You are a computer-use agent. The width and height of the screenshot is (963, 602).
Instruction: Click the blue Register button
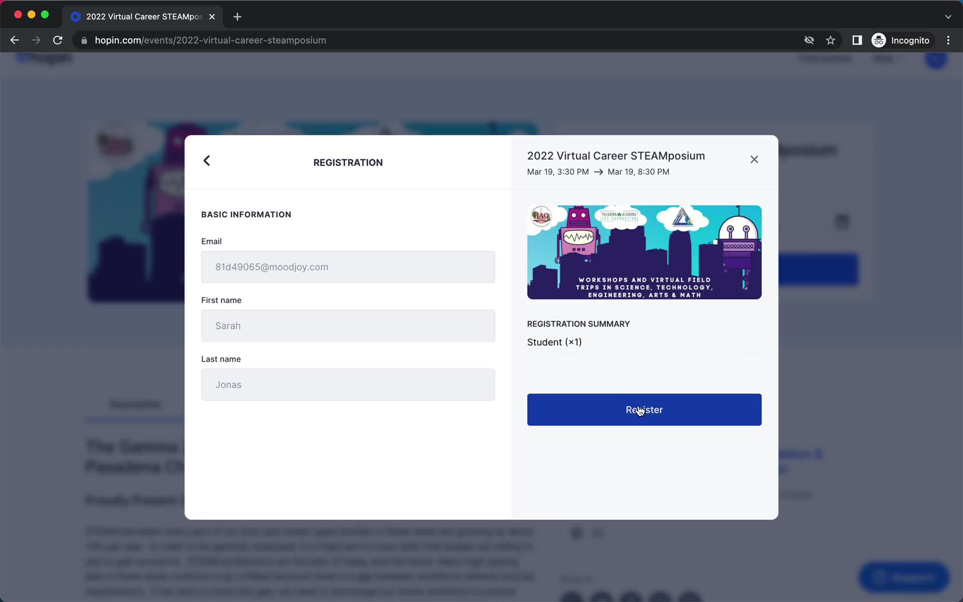pos(644,410)
